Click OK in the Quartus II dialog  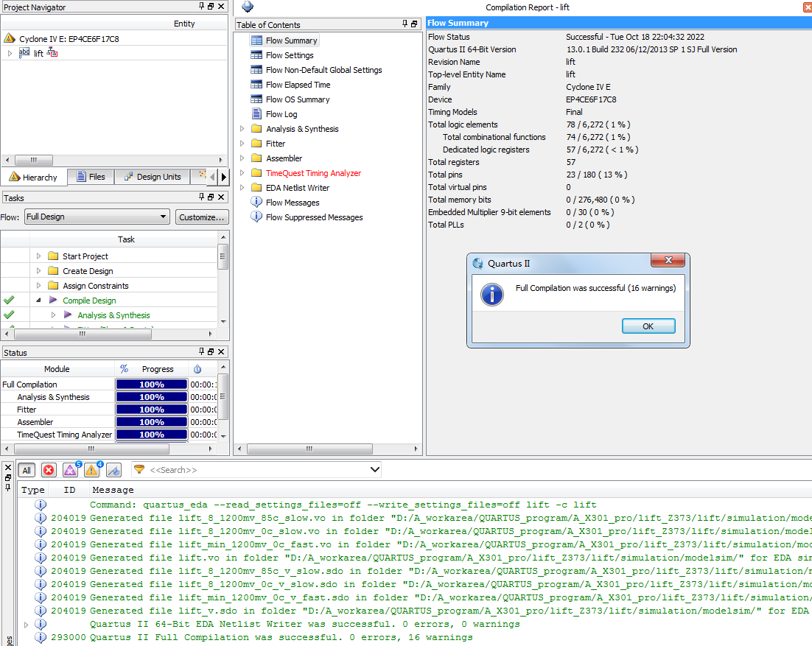tap(648, 326)
